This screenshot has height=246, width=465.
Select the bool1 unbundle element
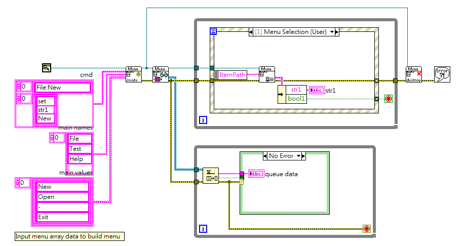pyautogui.click(x=296, y=99)
